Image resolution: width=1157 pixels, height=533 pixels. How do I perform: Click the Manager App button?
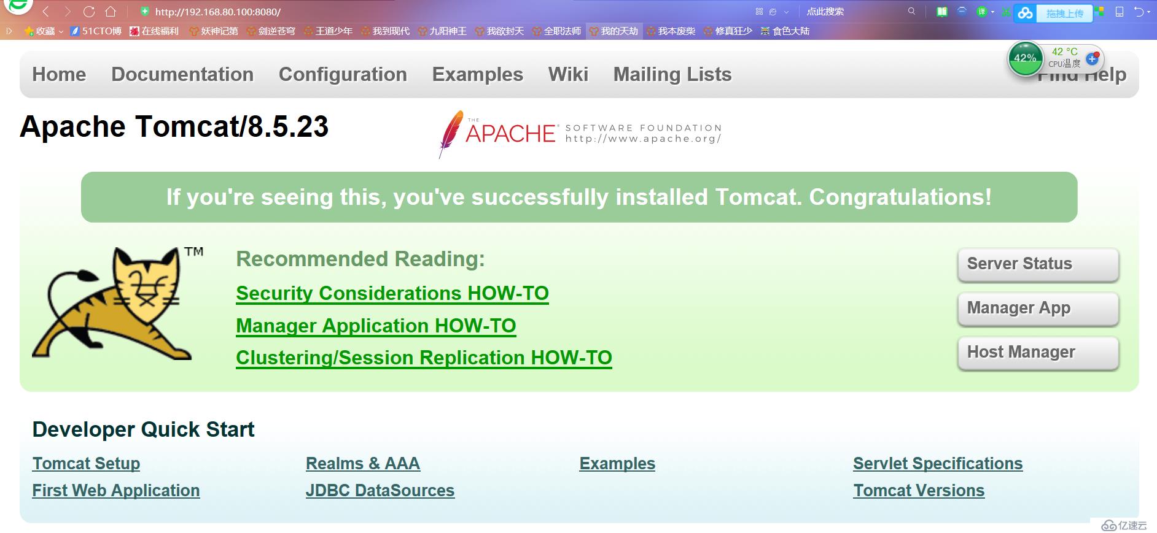(1038, 309)
